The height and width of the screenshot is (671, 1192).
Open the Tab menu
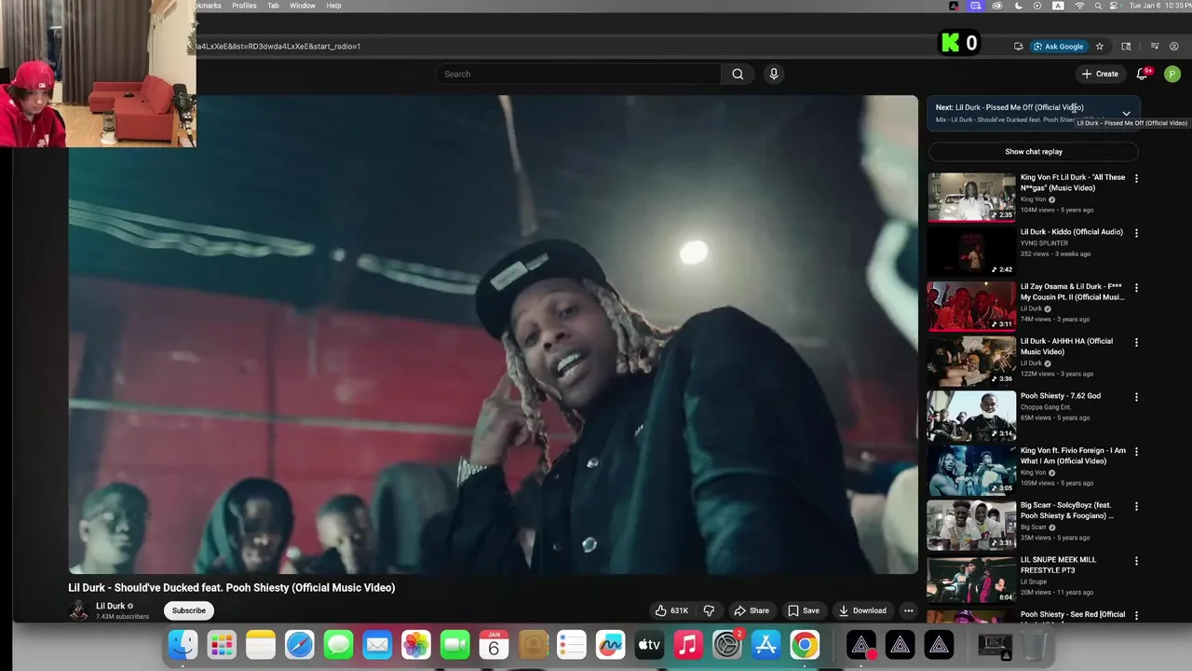[x=273, y=6]
